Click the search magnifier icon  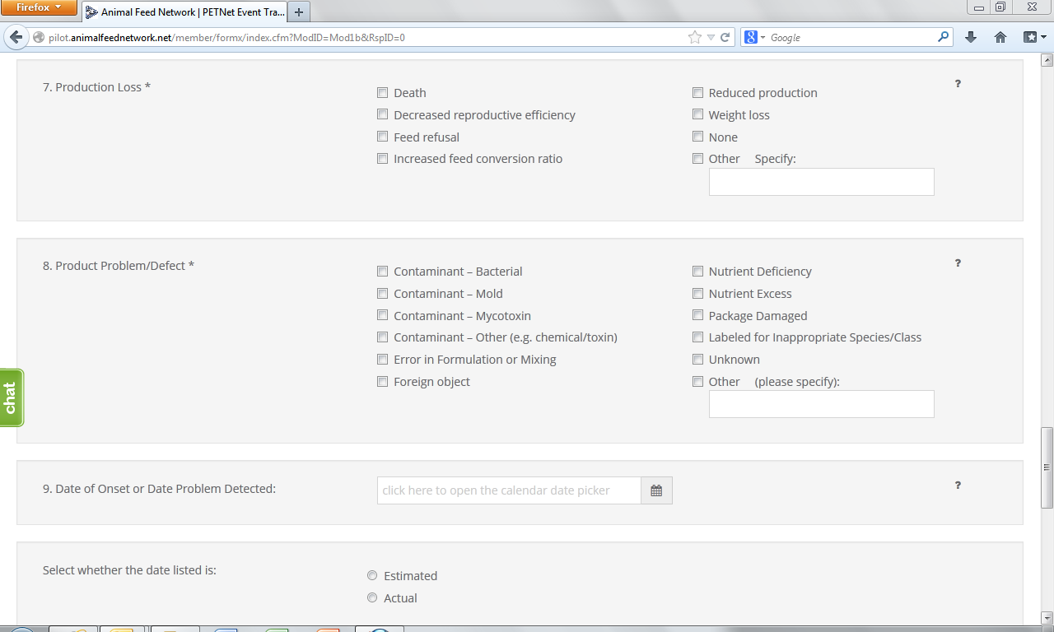[x=943, y=37]
